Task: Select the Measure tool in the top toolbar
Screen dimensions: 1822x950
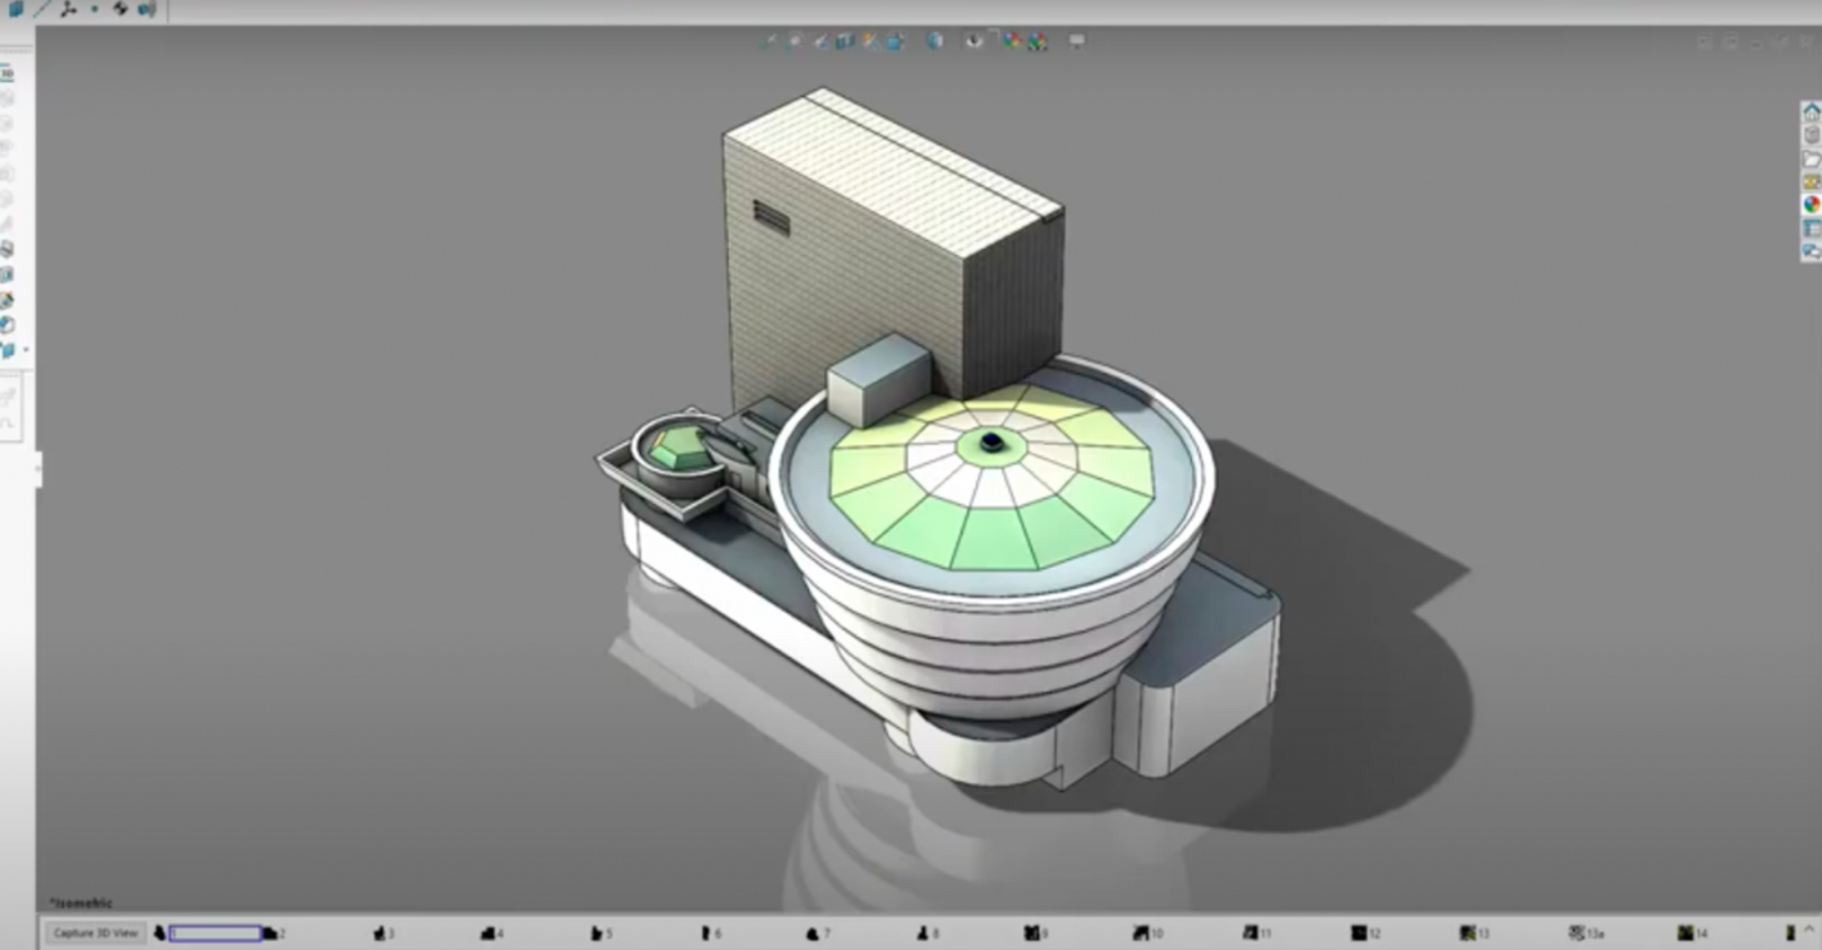Action: tap(821, 42)
